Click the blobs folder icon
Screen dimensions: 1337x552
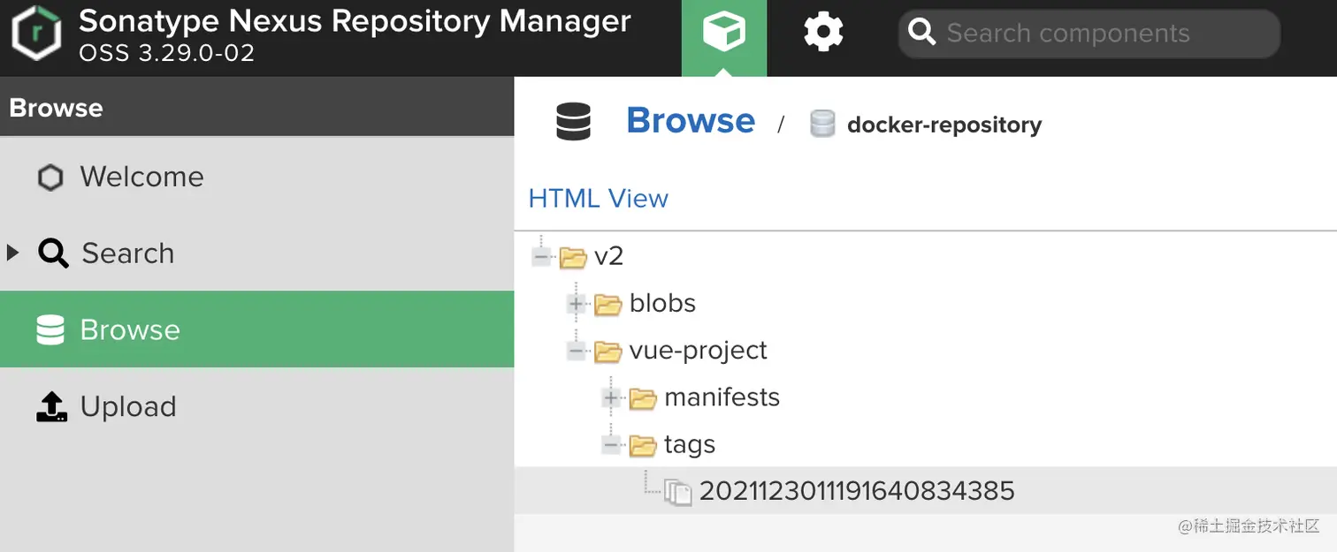click(608, 304)
